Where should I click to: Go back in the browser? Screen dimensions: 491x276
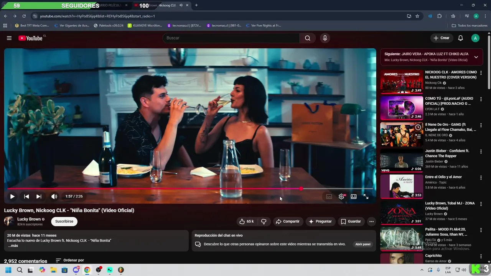5,16
